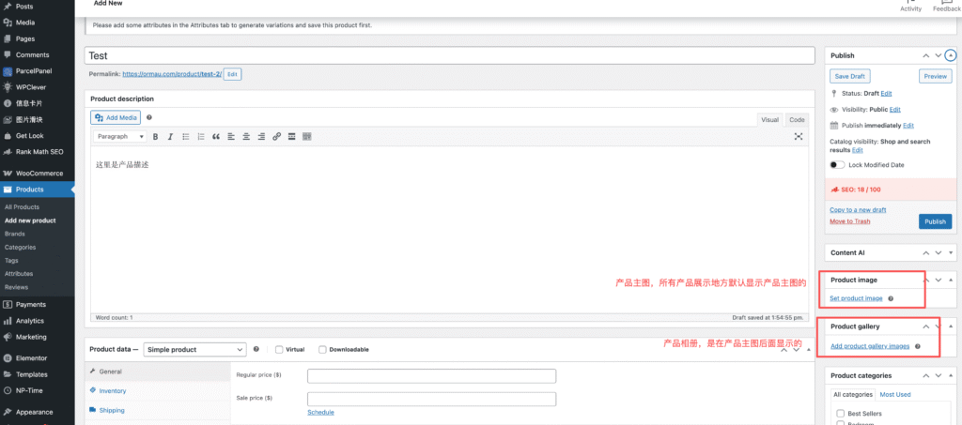Center-align the text in the editor

pos(246,137)
